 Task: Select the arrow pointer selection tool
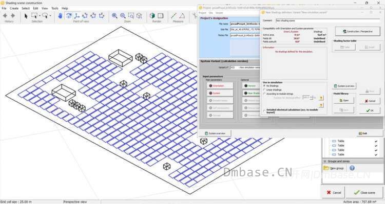(26, 16)
